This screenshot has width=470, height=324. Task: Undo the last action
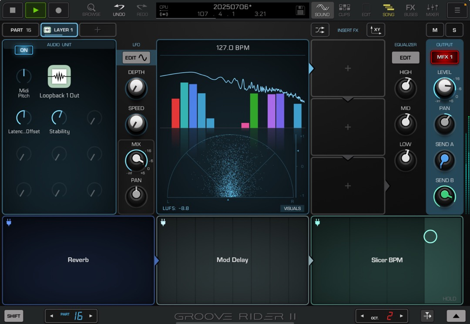119,10
